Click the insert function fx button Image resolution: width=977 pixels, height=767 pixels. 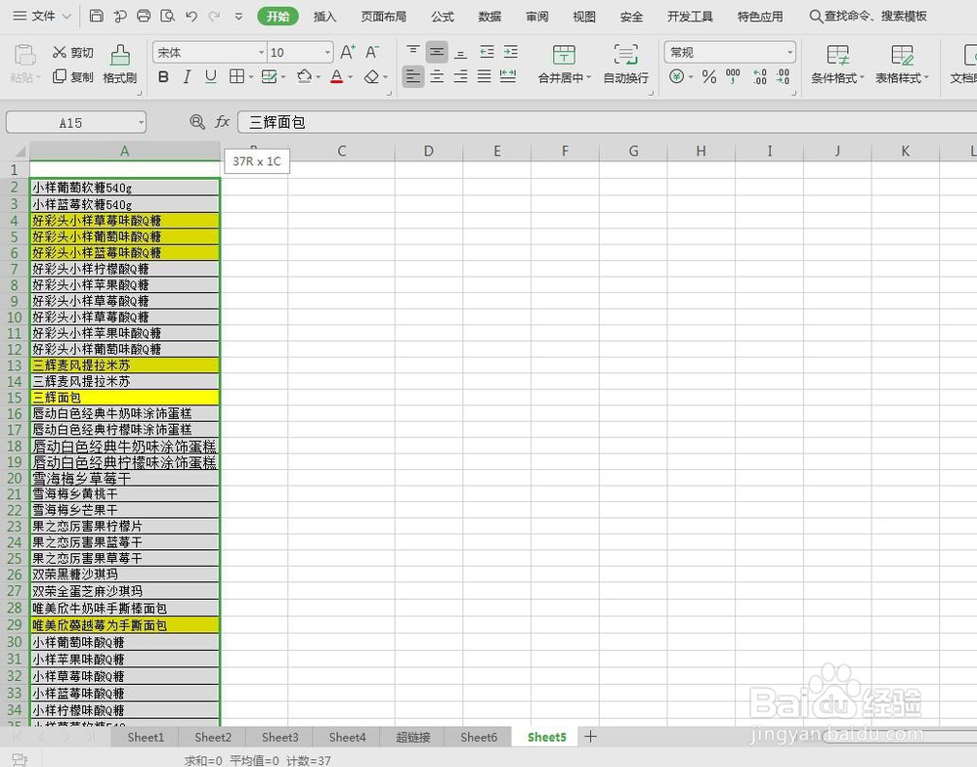[223, 122]
